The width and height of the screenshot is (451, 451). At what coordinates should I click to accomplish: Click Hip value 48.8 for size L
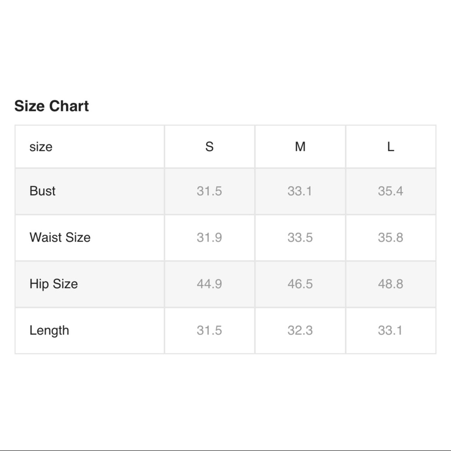point(391,284)
